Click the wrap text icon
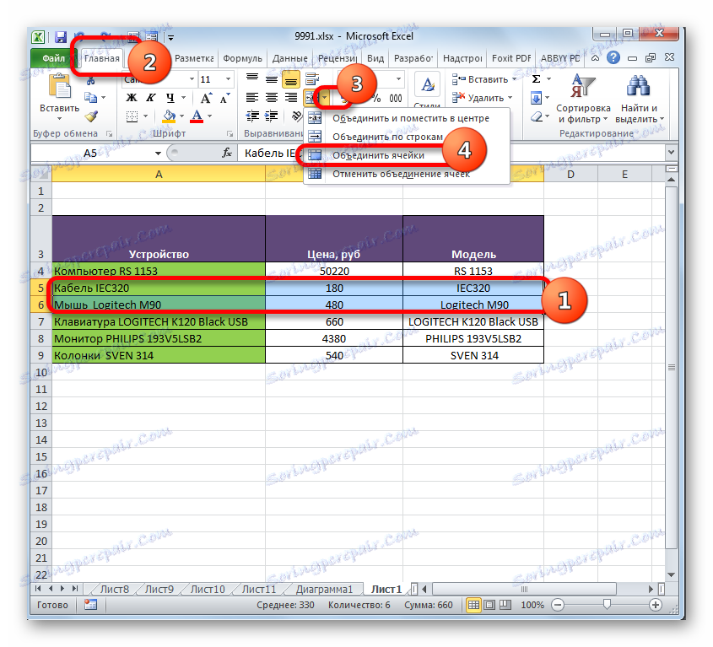The image size is (713, 647). click(312, 78)
